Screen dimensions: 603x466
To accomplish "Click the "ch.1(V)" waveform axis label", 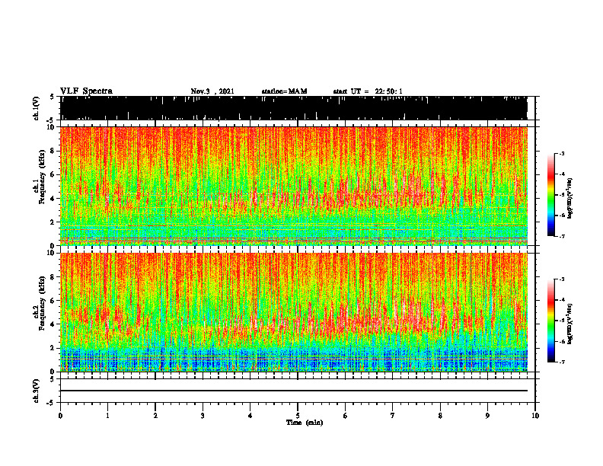I will click(37, 108).
